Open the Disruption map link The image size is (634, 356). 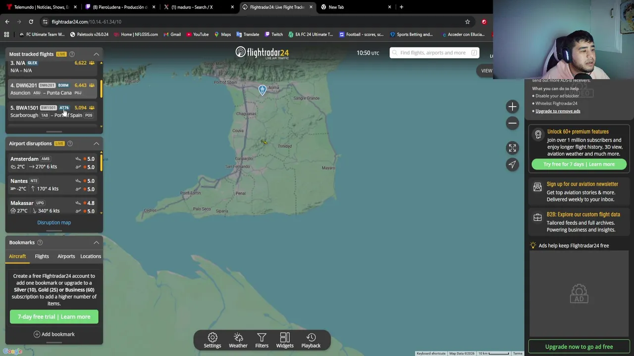pyautogui.click(x=54, y=222)
